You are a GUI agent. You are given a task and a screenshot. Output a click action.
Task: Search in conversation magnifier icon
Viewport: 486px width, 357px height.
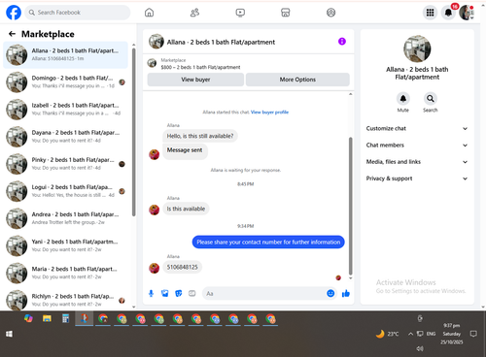pyautogui.click(x=431, y=98)
